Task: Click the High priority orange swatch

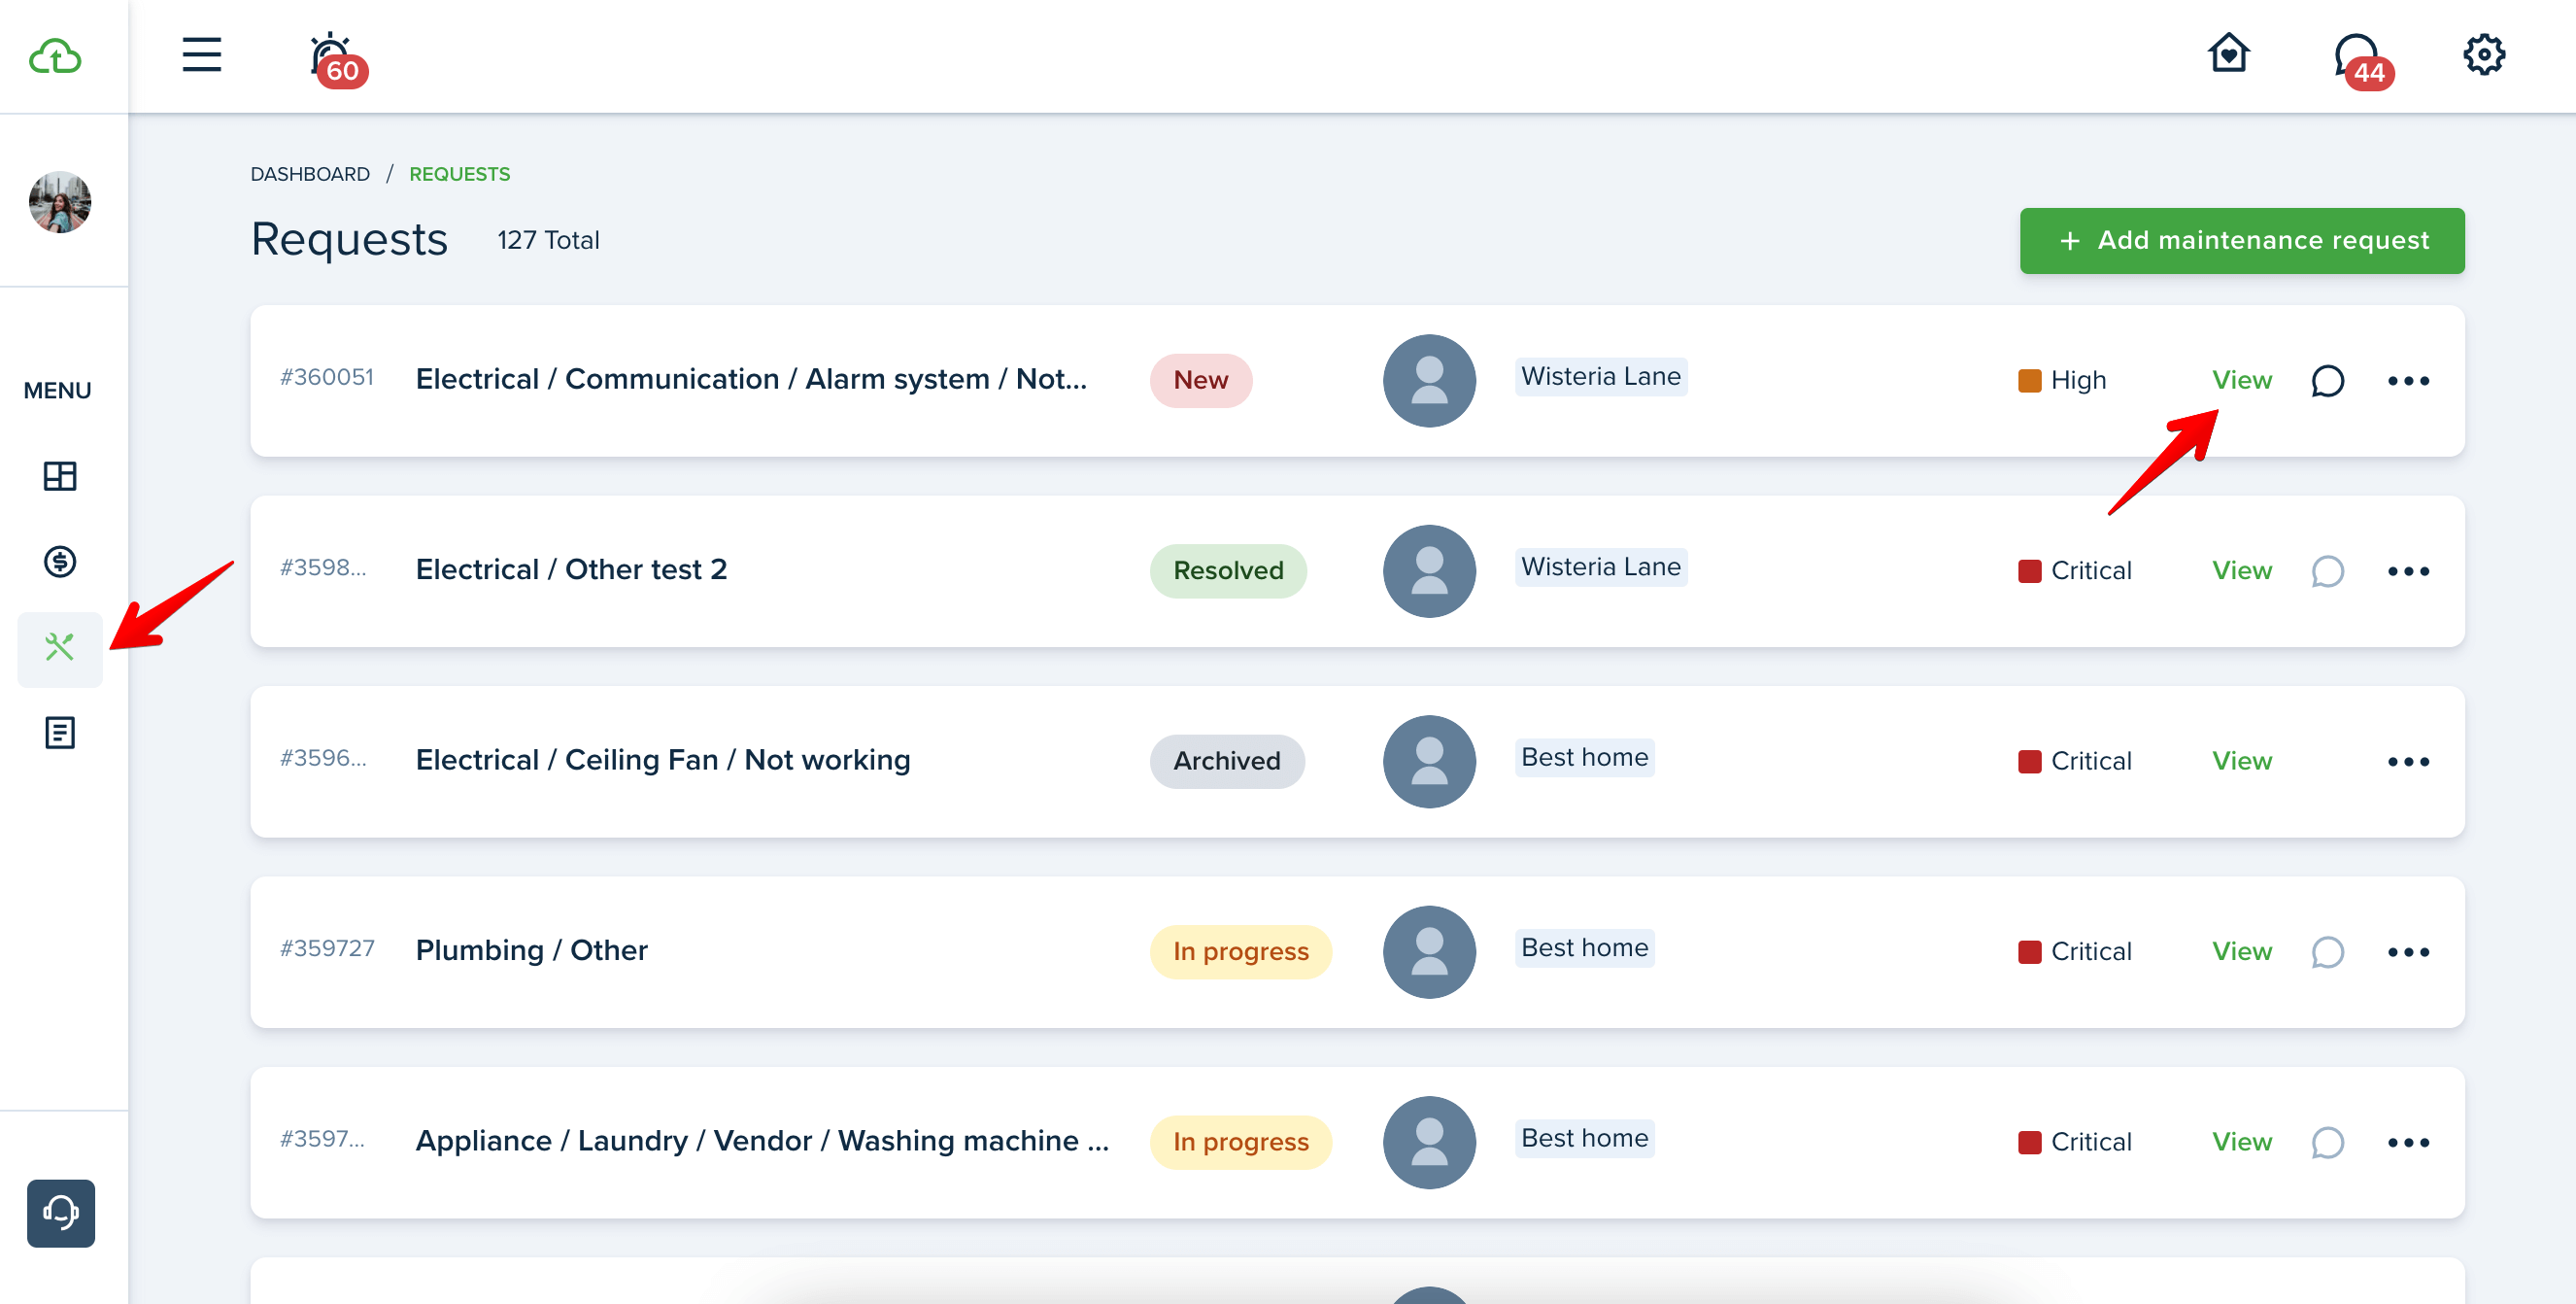Action: click(x=2029, y=380)
